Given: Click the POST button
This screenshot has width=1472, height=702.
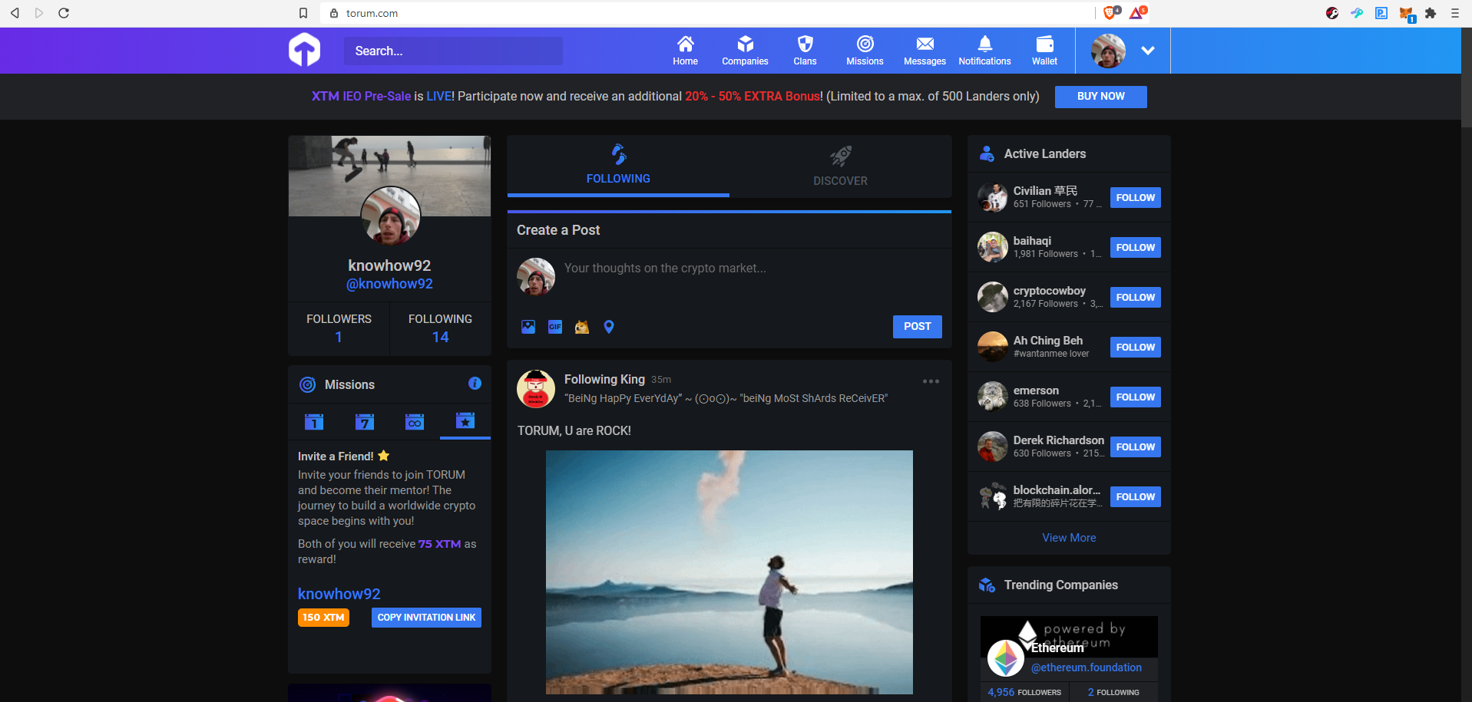Looking at the screenshot, I should [x=917, y=327].
